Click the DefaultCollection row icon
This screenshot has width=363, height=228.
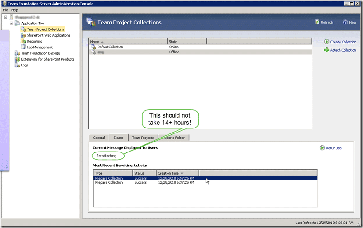click(x=93, y=47)
